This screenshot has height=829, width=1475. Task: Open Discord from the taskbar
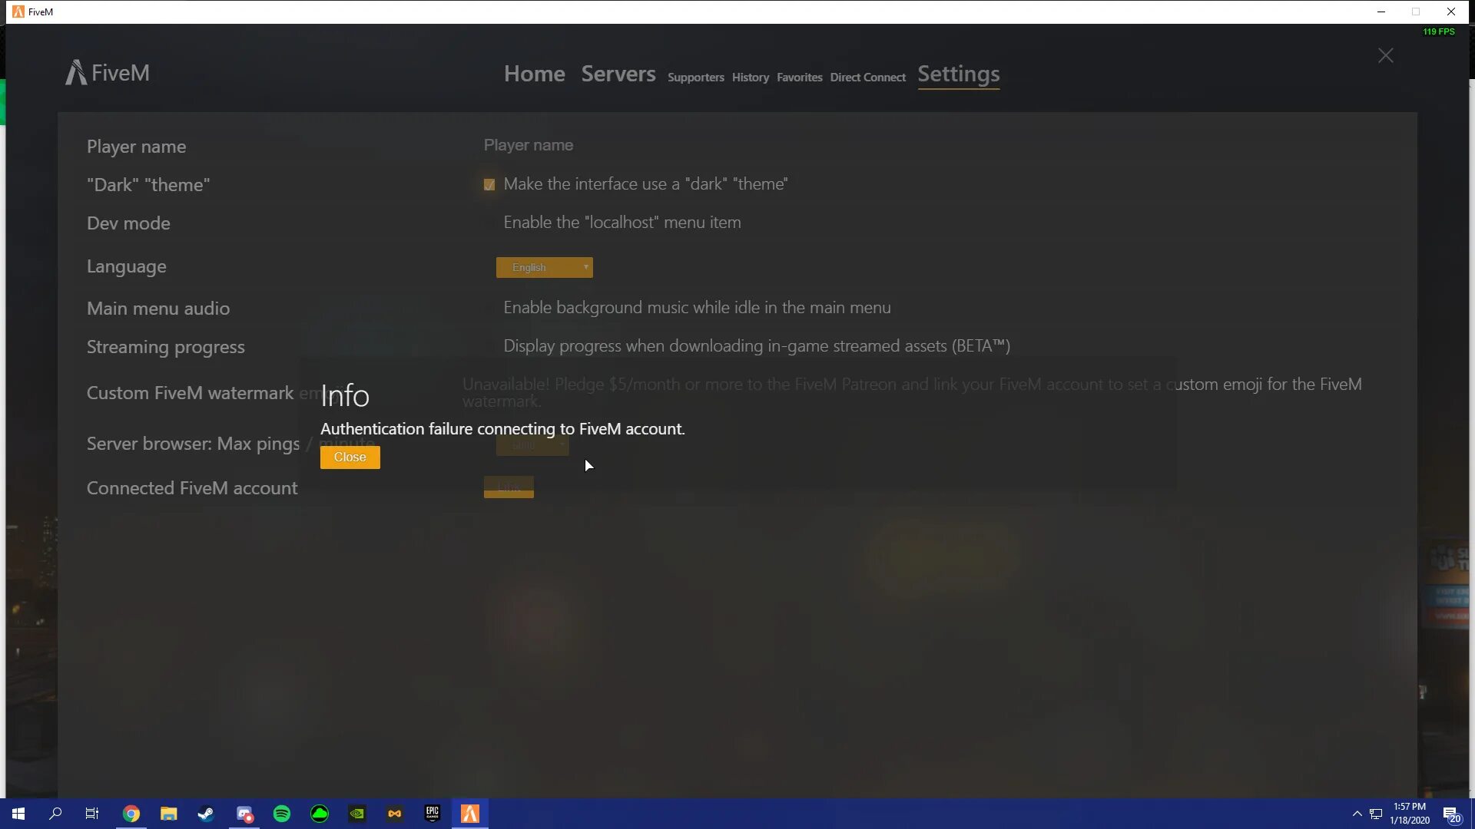pyautogui.click(x=244, y=814)
